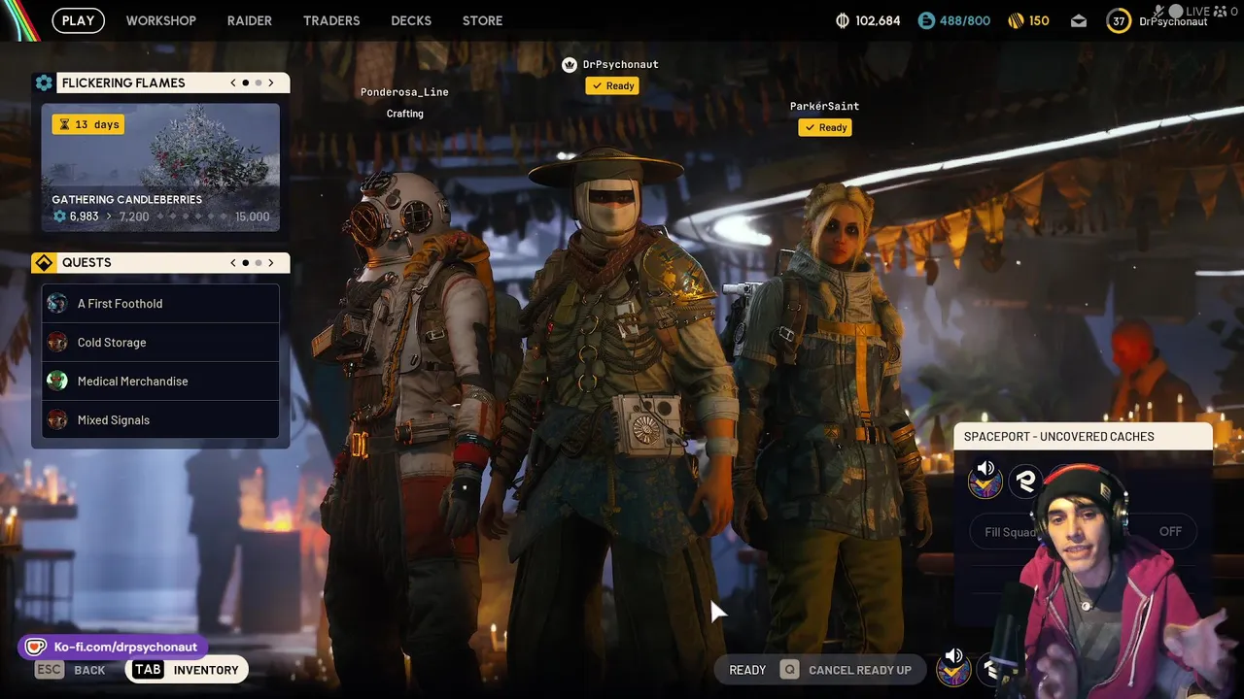Open the DrPsychonaut profile name in top bar
The image size is (1244, 699).
point(1173,21)
